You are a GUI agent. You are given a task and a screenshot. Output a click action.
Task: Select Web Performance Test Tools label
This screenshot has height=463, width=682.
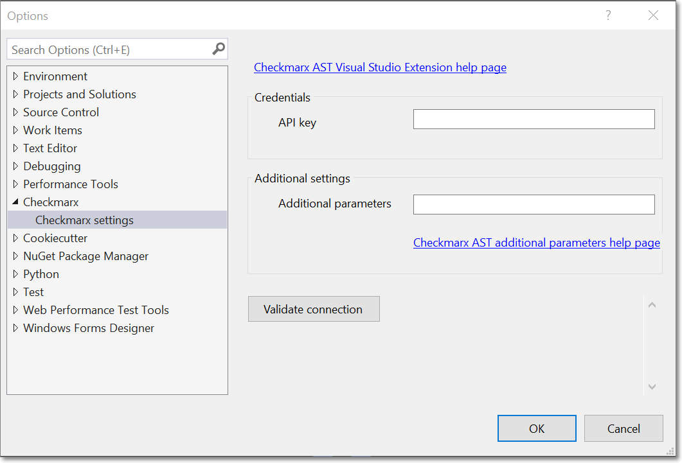click(96, 310)
